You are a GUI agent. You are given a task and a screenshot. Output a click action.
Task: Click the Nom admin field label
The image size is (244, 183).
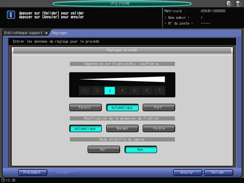coord(177,17)
